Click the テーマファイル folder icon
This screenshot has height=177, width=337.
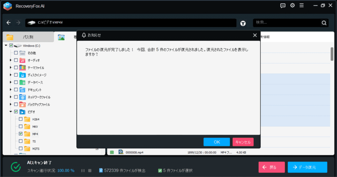(22, 68)
